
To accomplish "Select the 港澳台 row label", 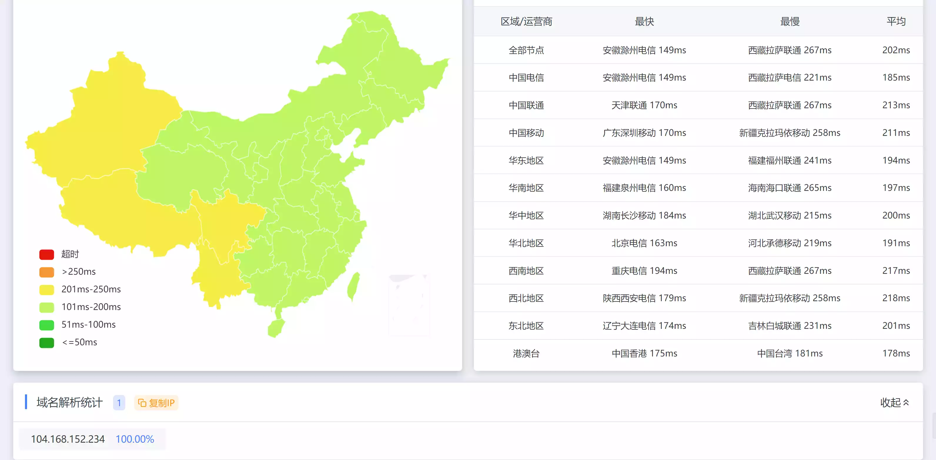I will [x=526, y=353].
